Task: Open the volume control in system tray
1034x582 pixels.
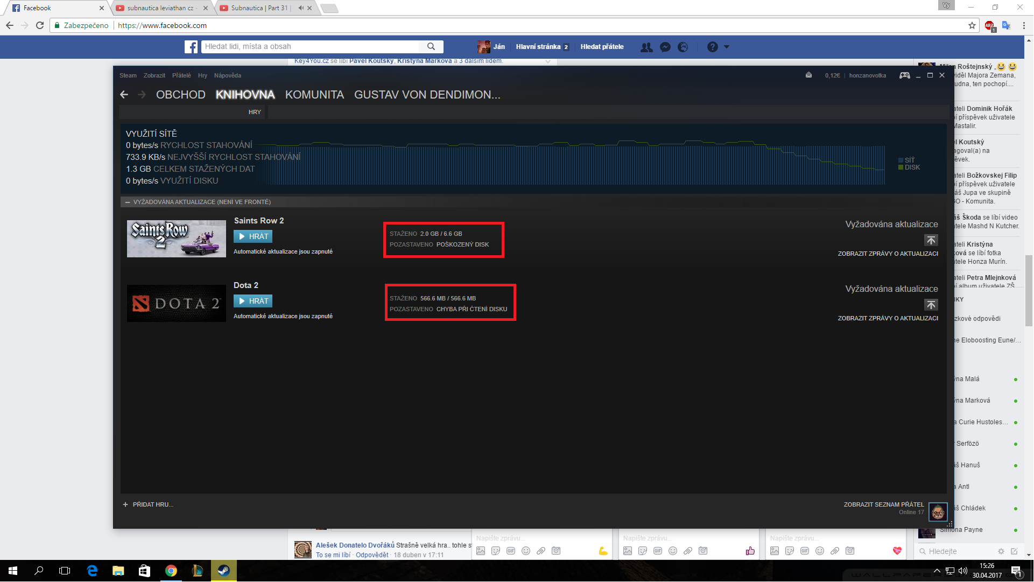Action: [x=962, y=571]
